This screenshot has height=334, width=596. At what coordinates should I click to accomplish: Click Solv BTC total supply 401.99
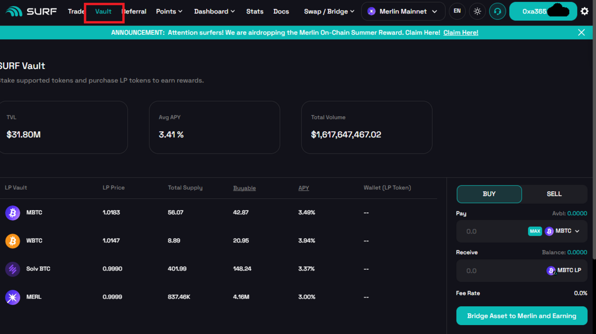pos(177,269)
